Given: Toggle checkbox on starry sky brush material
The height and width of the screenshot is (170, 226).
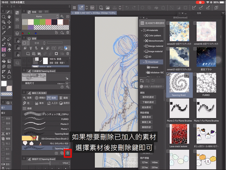Looking at the screenshot, I should coord(195,49).
